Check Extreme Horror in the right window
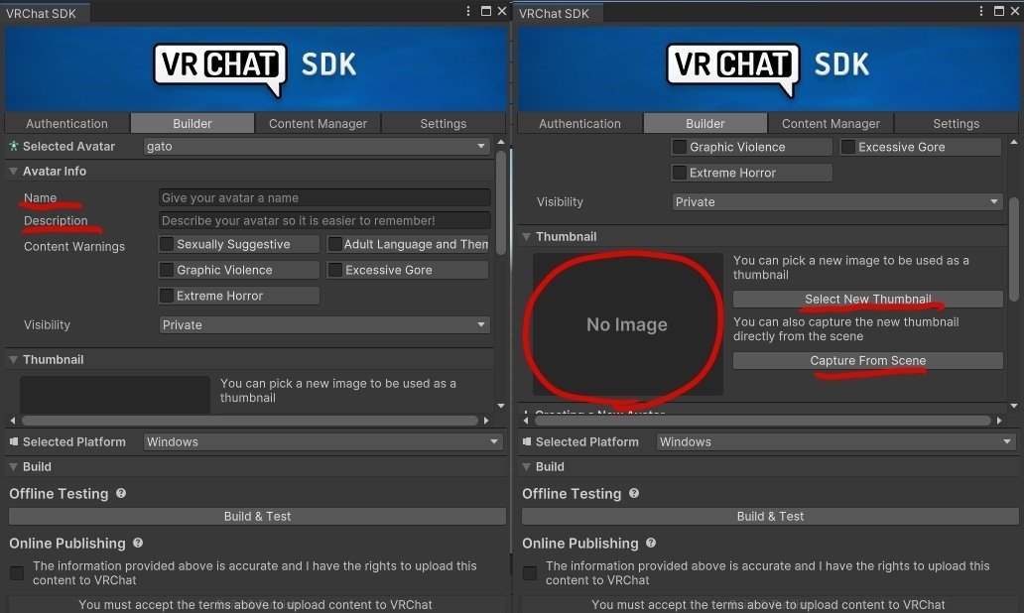Image resolution: width=1024 pixels, height=613 pixels. pos(680,173)
